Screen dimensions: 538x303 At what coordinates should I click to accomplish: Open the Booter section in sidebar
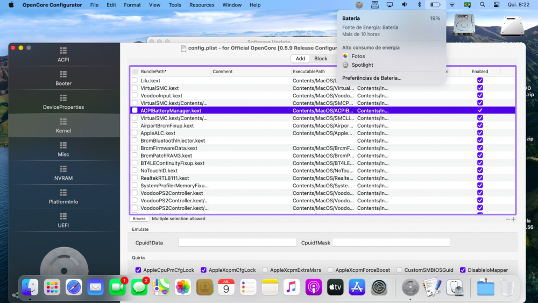(x=63, y=78)
